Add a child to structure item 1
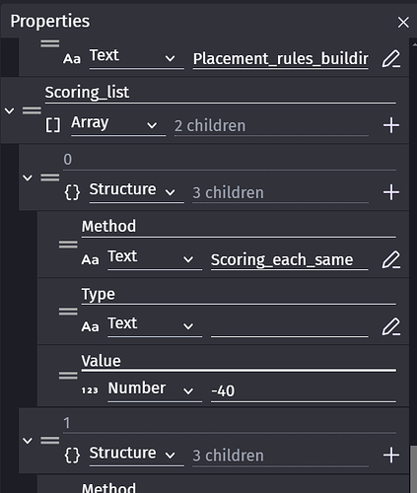Image resolution: width=417 pixels, height=493 pixels. click(x=391, y=456)
